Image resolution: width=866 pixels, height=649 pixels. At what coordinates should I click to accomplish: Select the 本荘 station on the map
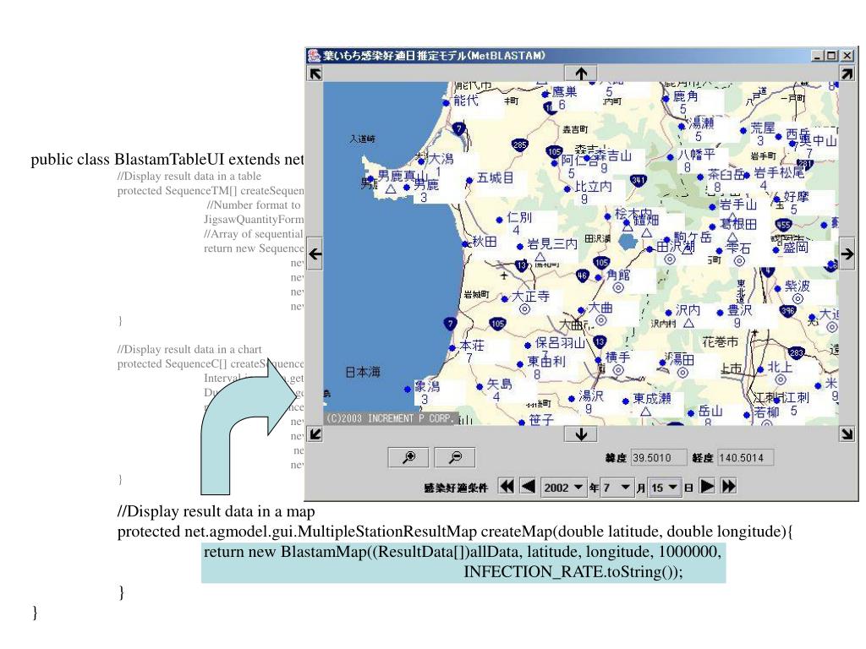[452, 347]
